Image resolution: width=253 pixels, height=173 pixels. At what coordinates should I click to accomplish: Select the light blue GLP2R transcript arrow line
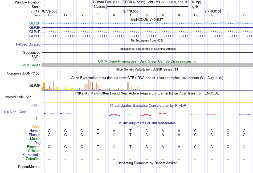[147, 23]
